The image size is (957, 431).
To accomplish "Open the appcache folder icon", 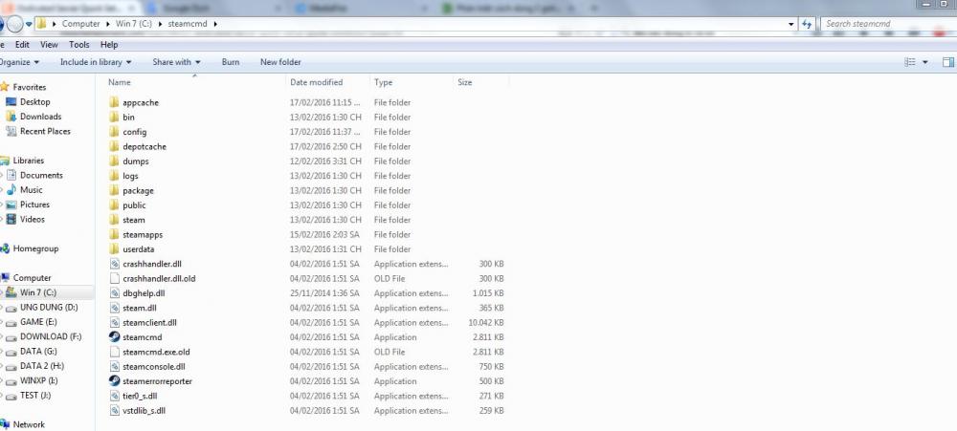I will (x=114, y=102).
